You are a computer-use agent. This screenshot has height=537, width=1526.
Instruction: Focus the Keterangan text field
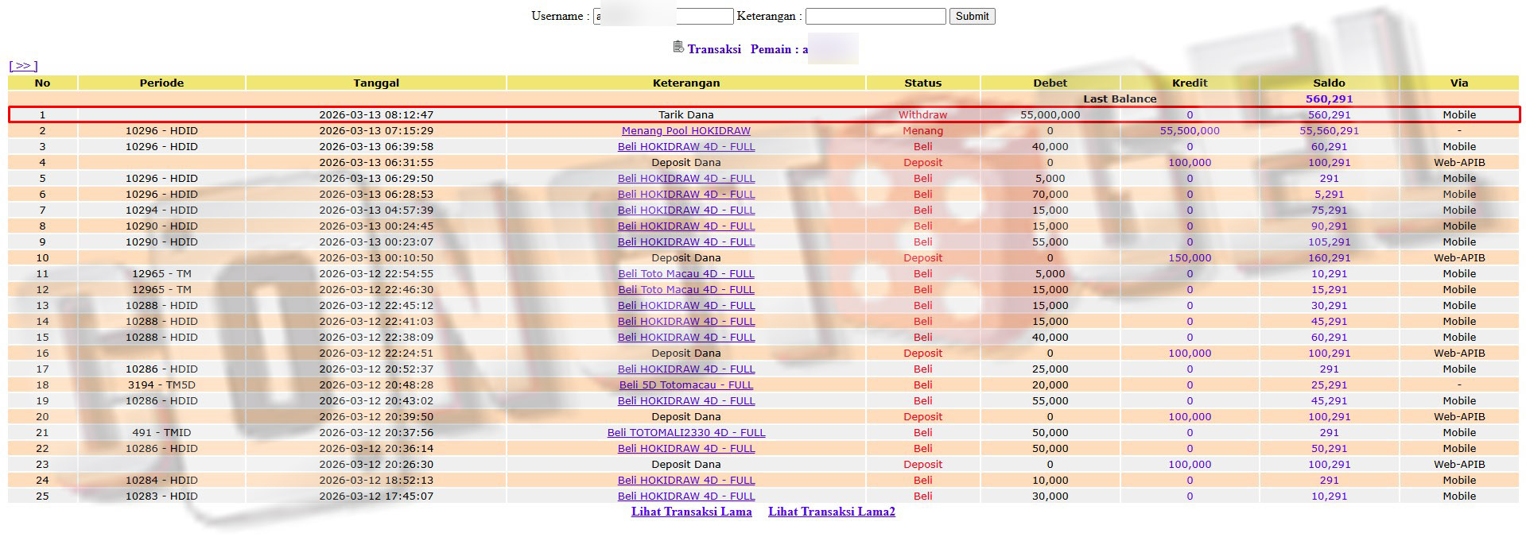875,17
